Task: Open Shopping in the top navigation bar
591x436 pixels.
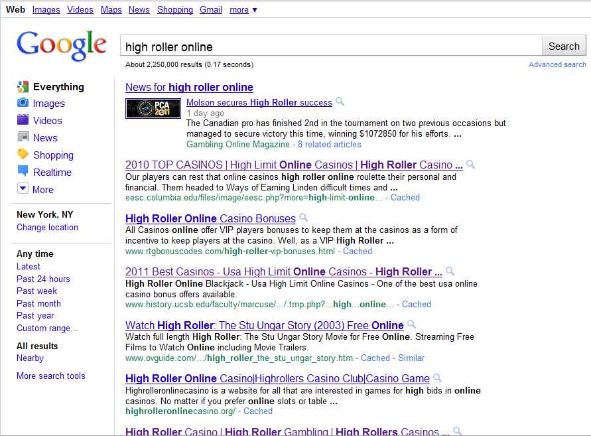Action: click(x=175, y=10)
